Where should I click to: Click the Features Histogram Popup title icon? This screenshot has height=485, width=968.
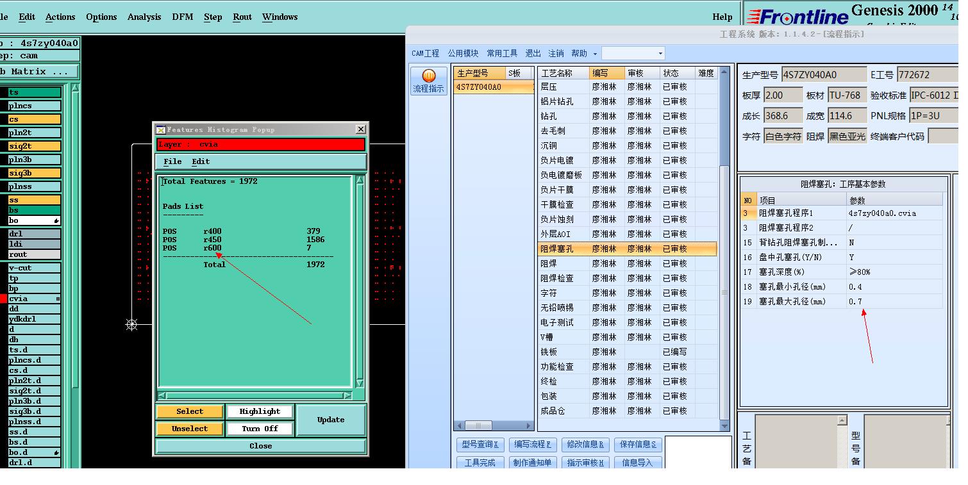click(161, 129)
